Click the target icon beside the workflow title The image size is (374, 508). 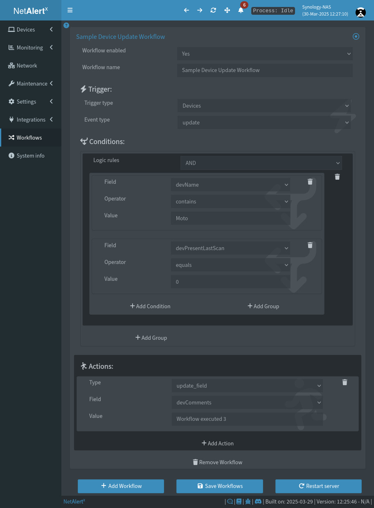click(x=356, y=36)
